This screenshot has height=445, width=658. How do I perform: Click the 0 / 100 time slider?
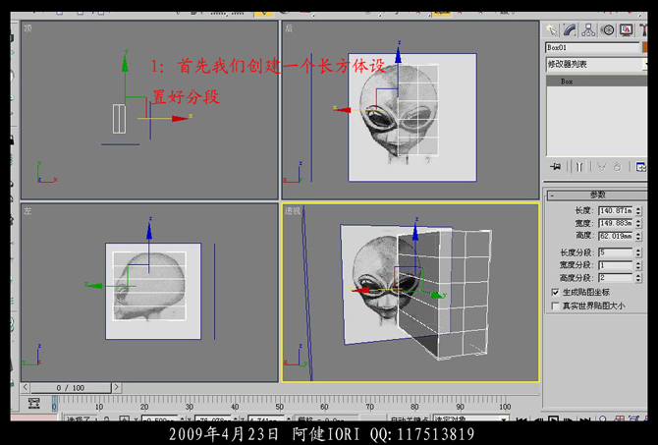point(71,387)
